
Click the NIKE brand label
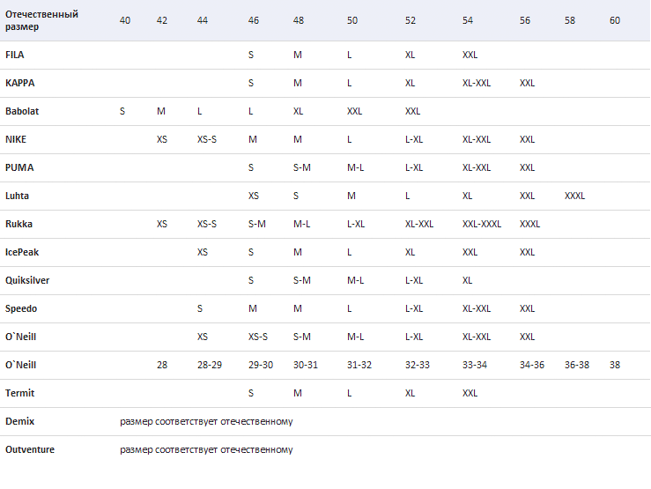click(x=16, y=139)
